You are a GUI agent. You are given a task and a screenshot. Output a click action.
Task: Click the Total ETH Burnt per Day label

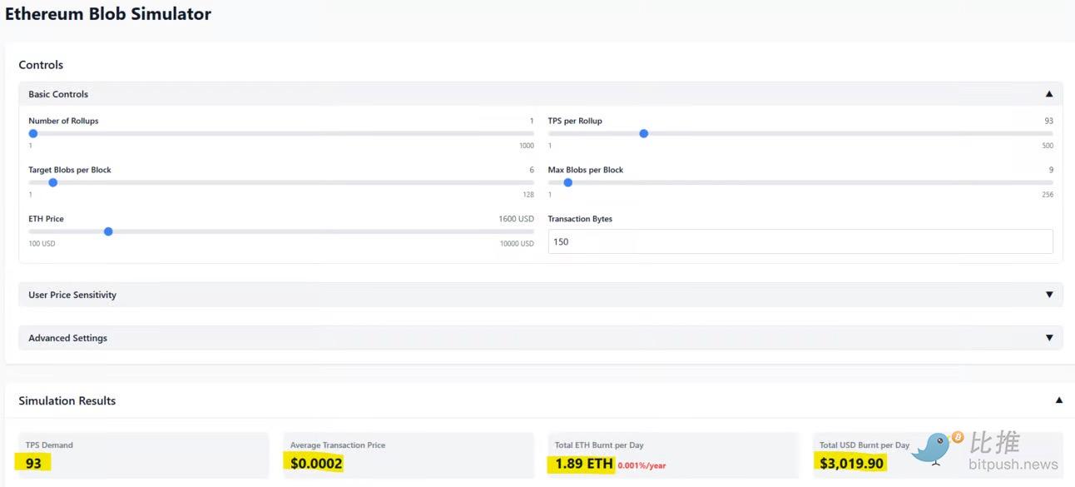pyautogui.click(x=599, y=445)
